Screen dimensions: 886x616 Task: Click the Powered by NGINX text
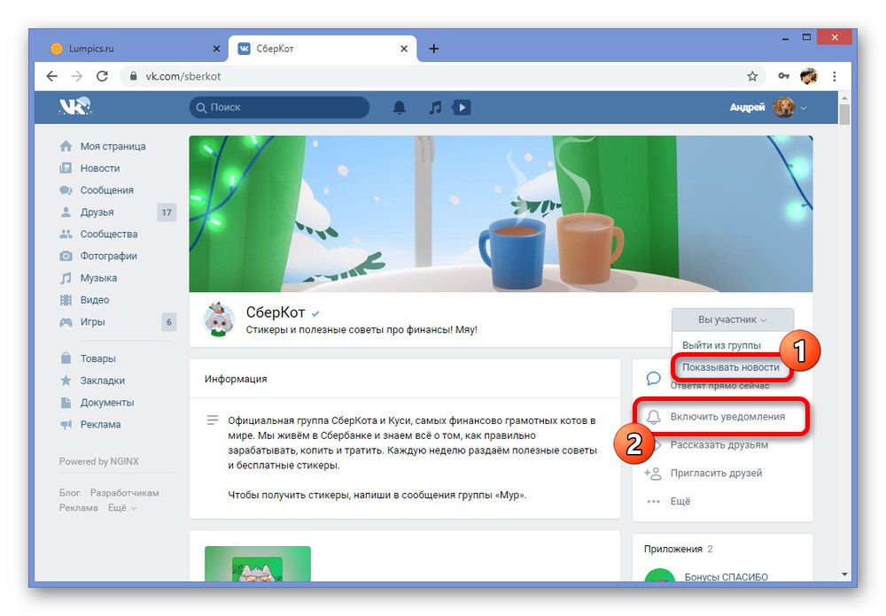point(99,461)
